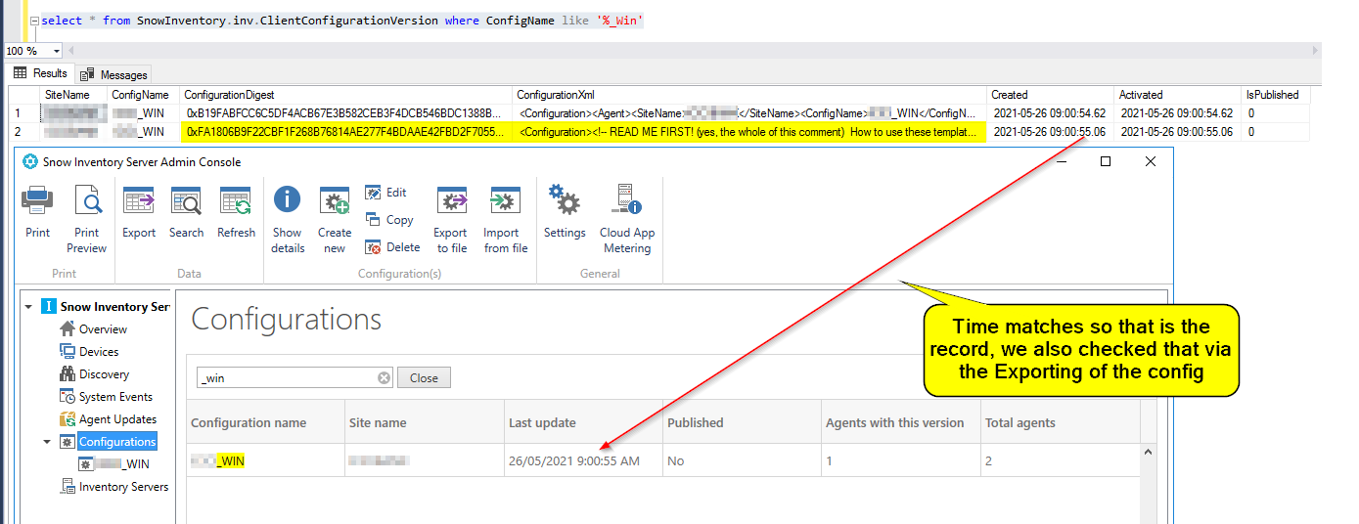Open the Results tab in SQL window
Image resolution: width=1359 pixels, height=524 pixels.
(41, 73)
